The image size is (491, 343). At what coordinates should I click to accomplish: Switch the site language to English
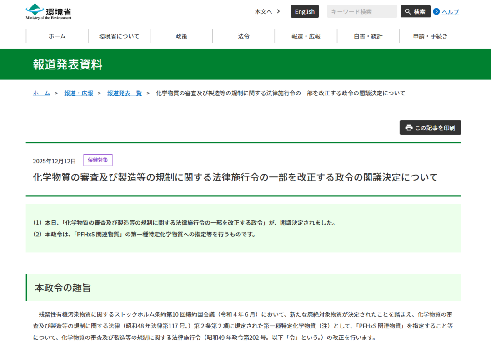[305, 12]
